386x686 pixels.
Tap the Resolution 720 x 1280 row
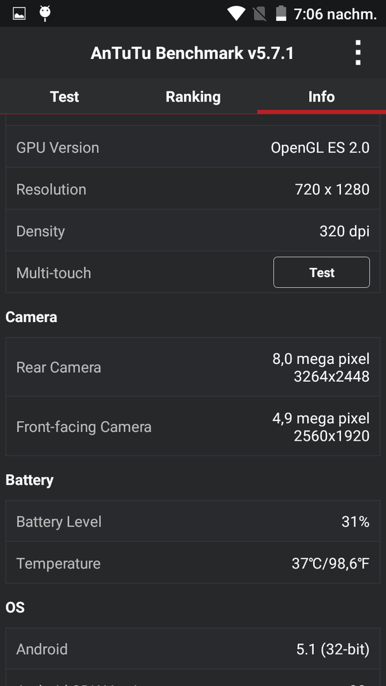coord(193,189)
